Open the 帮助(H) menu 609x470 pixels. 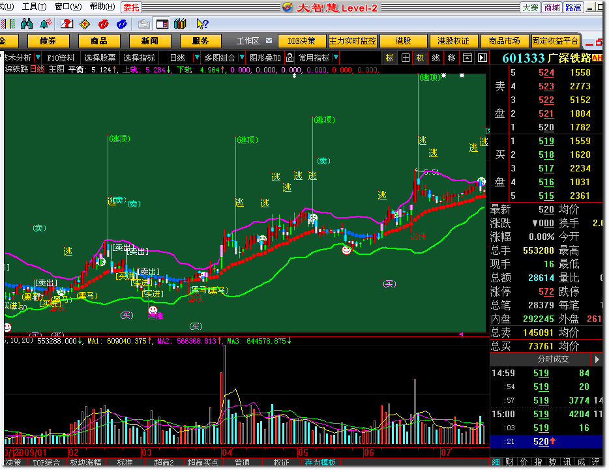coord(102,7)
